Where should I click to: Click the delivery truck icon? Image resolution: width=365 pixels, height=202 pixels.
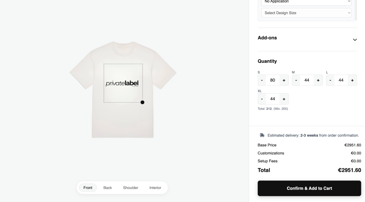(x=262, y=135)
